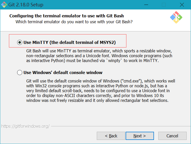Click the "Use Windows' default console window" label
The width and height of the screenshot is (191, 144).
click(x=63, y=73)
